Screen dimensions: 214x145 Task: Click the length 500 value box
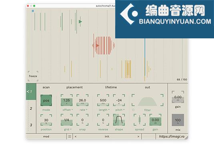(x=103, y=100)
